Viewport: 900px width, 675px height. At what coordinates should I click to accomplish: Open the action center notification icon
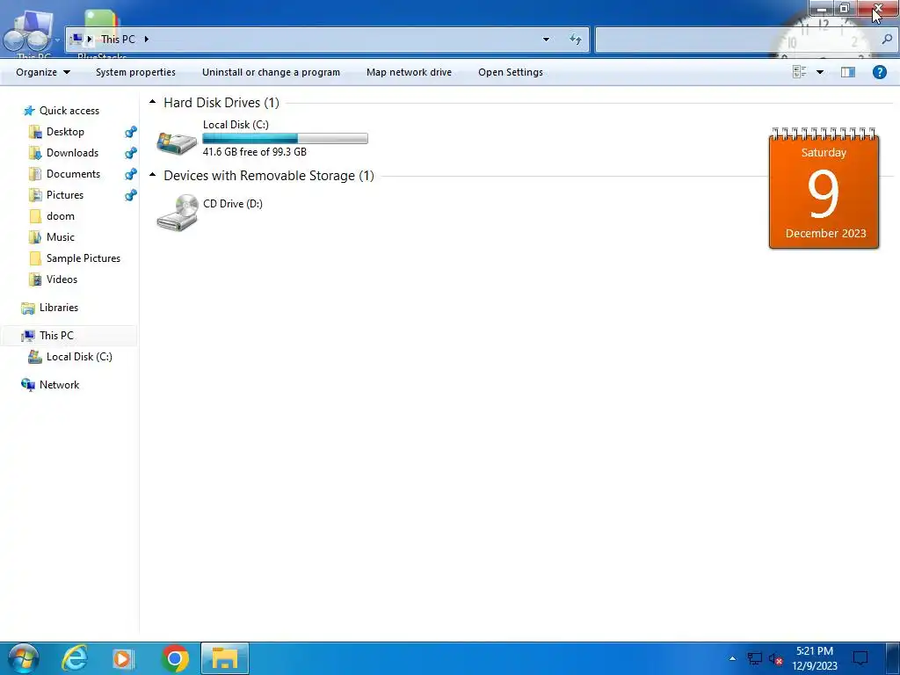click(860, 658)
